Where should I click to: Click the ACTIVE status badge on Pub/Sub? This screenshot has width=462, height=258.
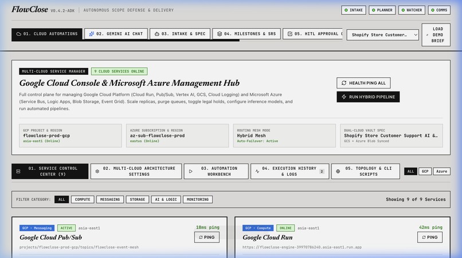coord(66,228)
